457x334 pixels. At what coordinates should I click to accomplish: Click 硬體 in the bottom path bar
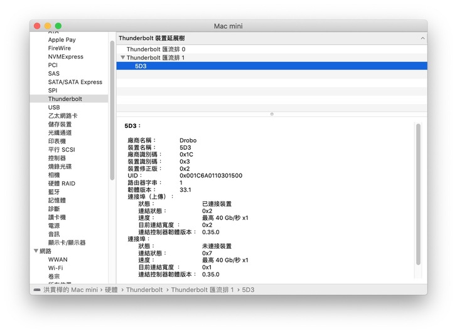point(112,290)
